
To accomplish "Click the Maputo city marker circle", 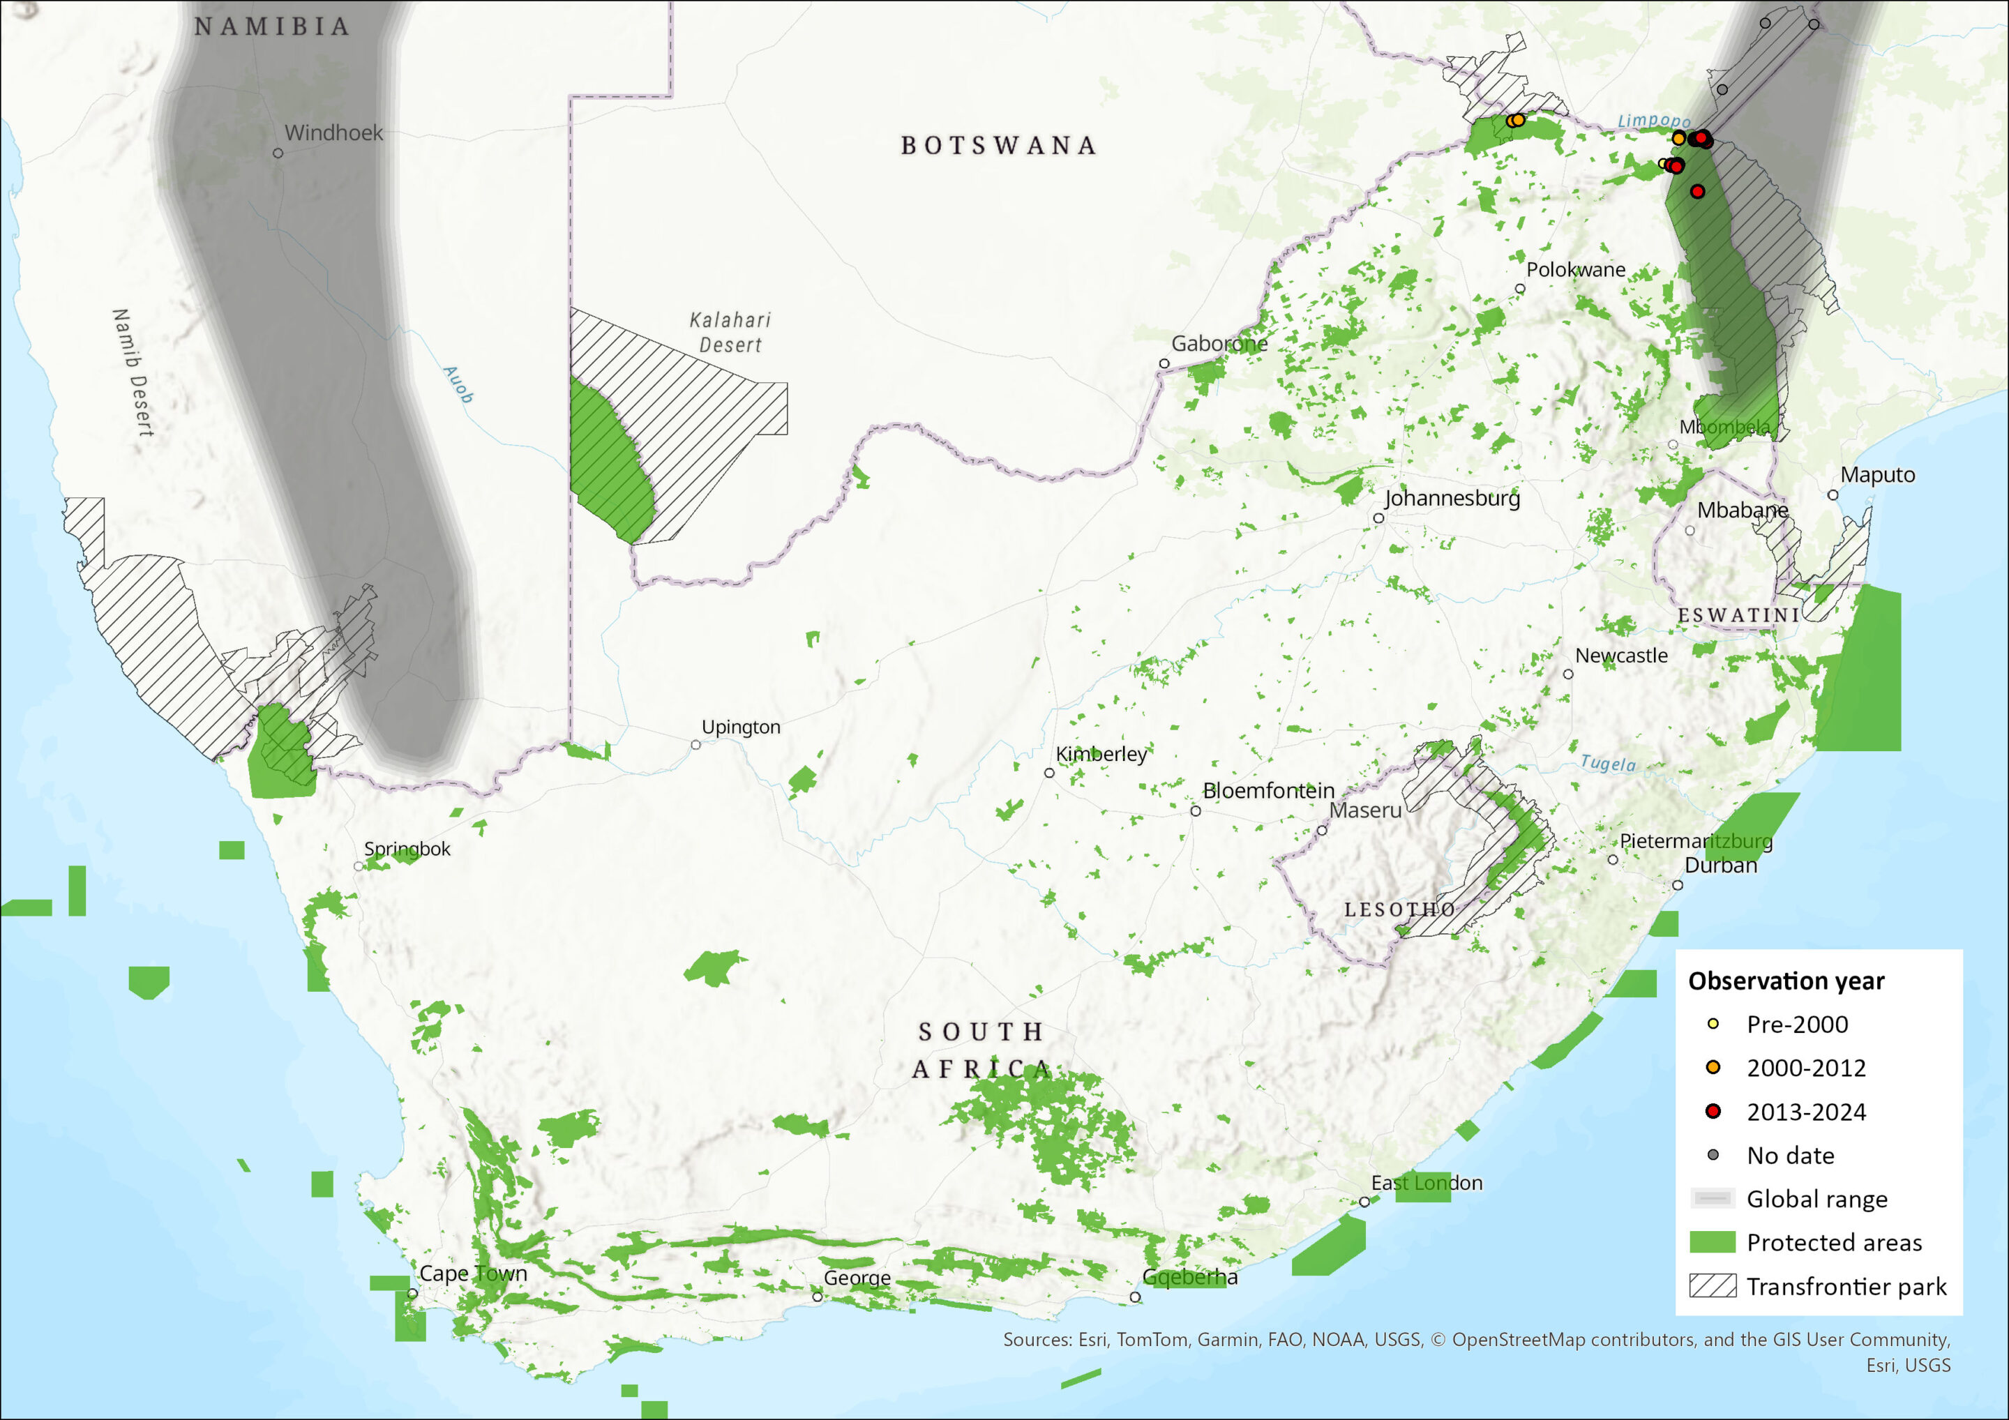I will coord(1833,495).
